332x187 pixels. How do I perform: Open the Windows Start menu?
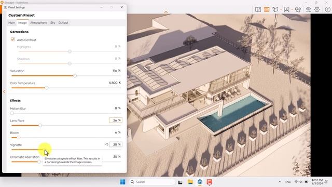(x=122, y=182)
